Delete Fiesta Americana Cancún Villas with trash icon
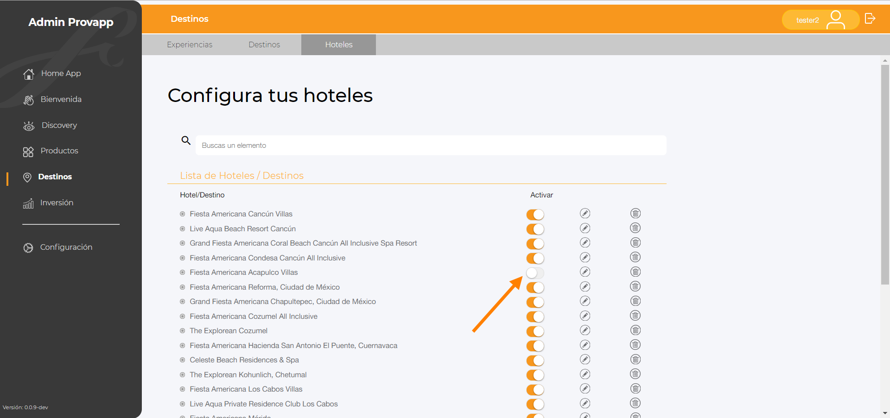This screenshot has height=418, width=890. pyautogui.click(x=636, y=213)
